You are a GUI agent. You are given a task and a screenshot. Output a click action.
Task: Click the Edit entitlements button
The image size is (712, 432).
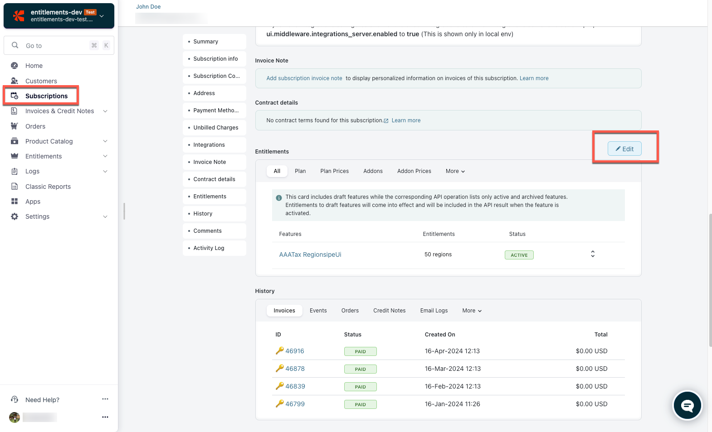(x=624, y=149)
